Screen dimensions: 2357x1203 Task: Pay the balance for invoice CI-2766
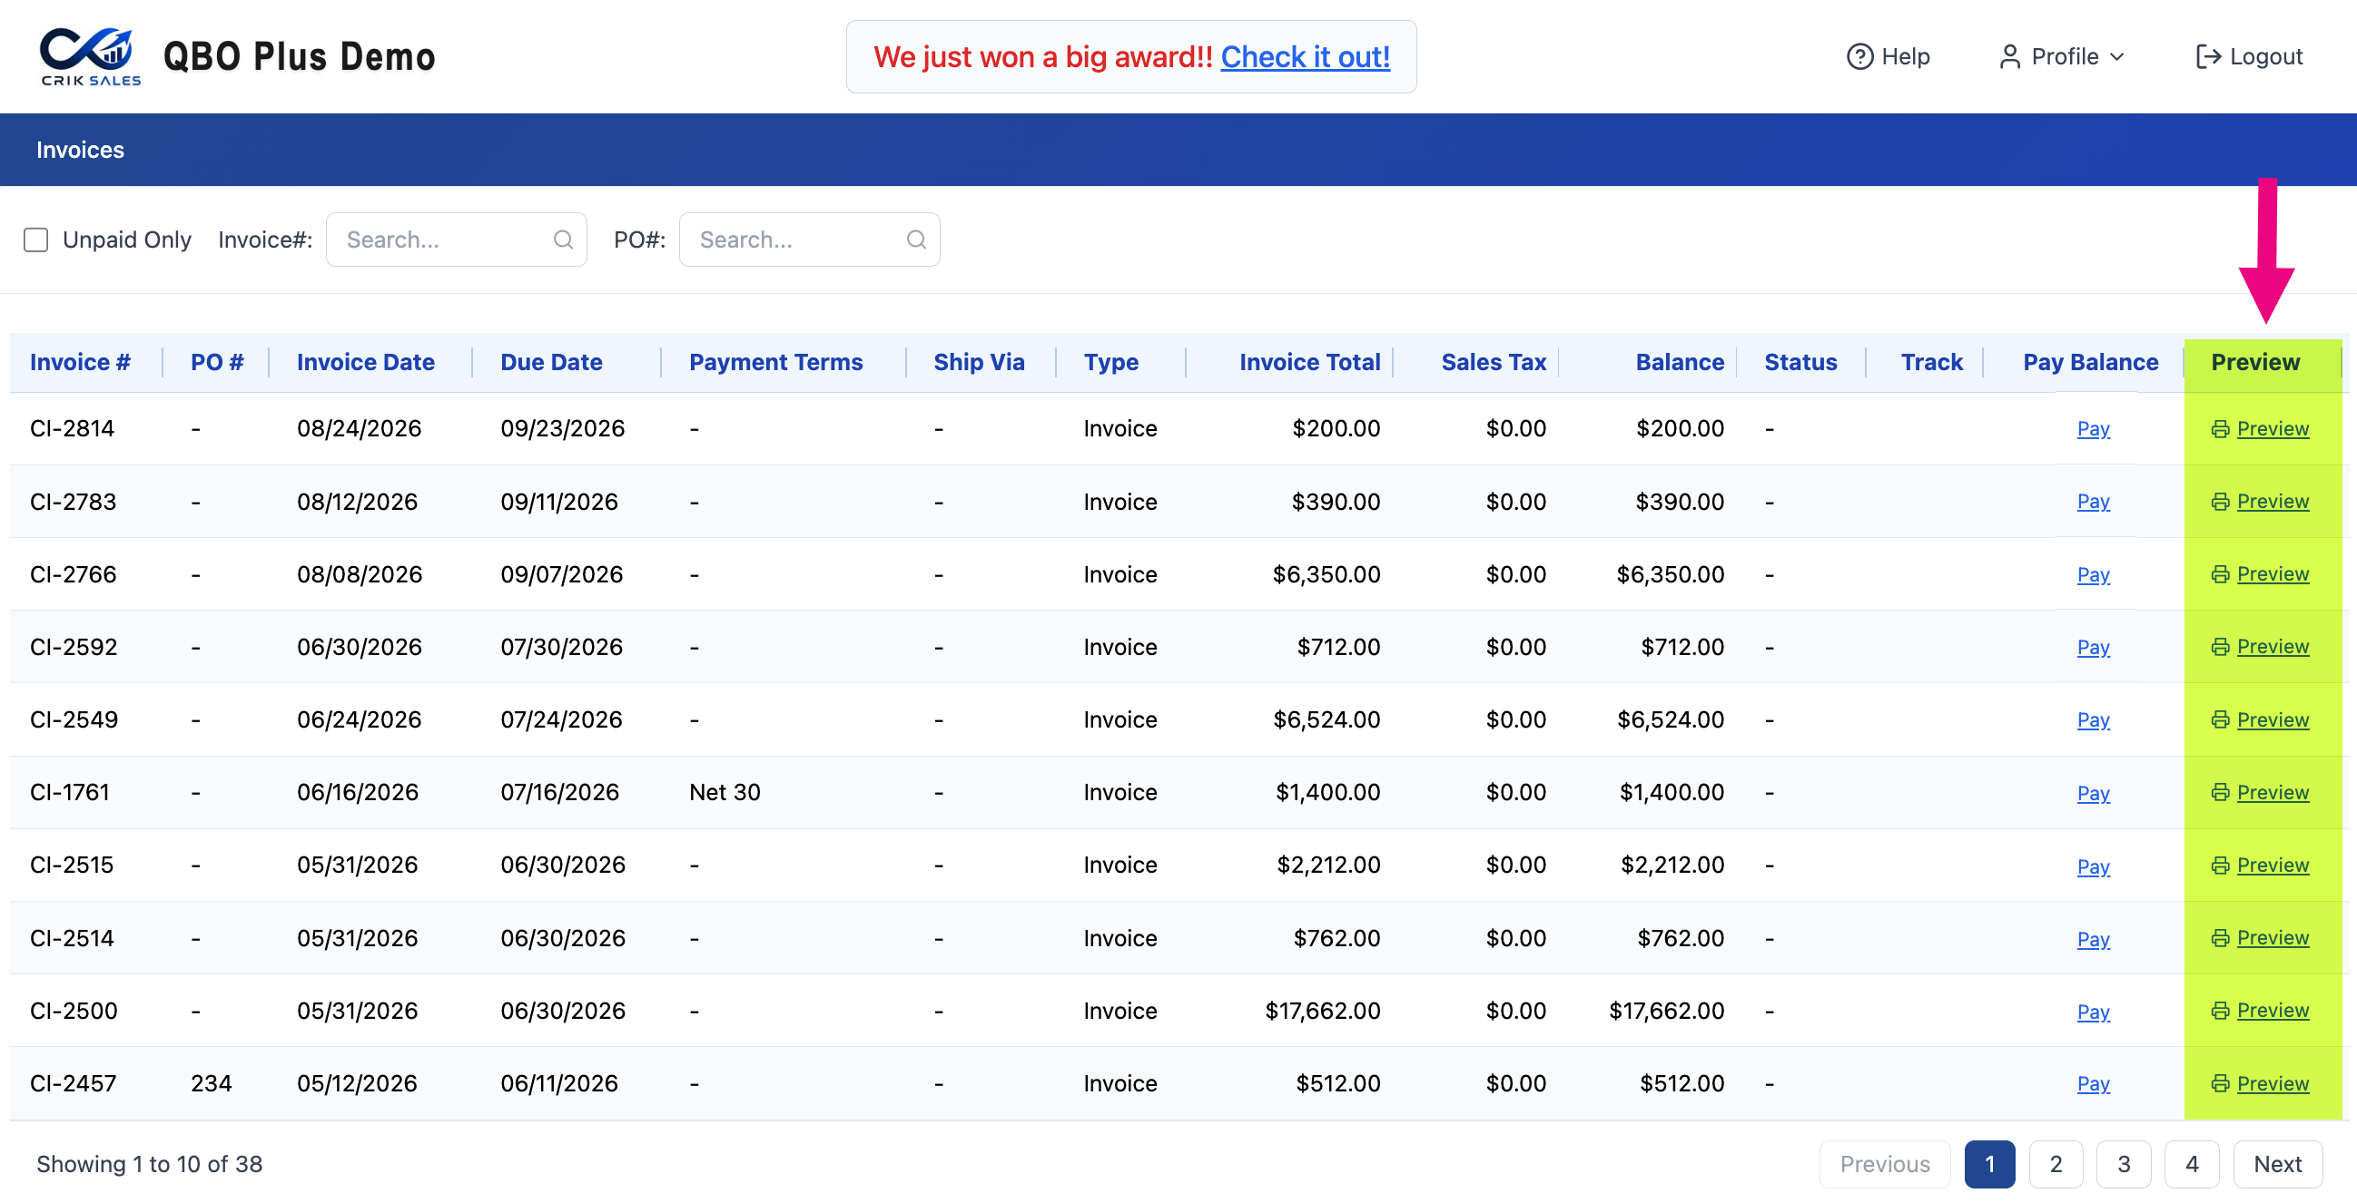point(2093,575)
